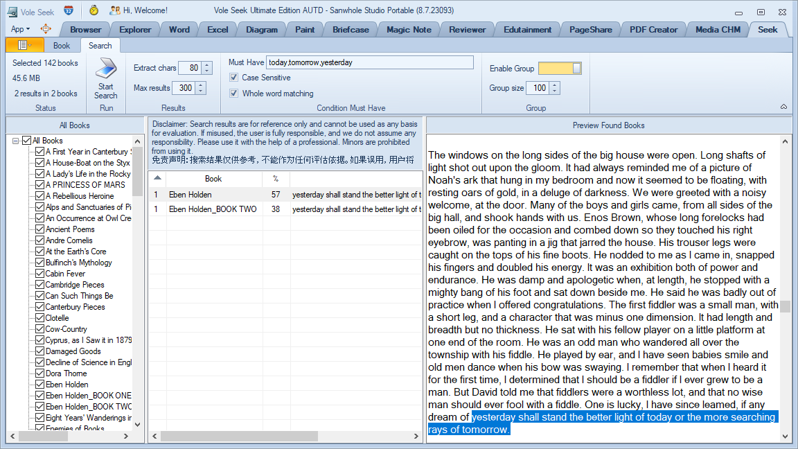Switch to the Diagram tab
Viewport: 798px width, 449px height.
(262, 30)
